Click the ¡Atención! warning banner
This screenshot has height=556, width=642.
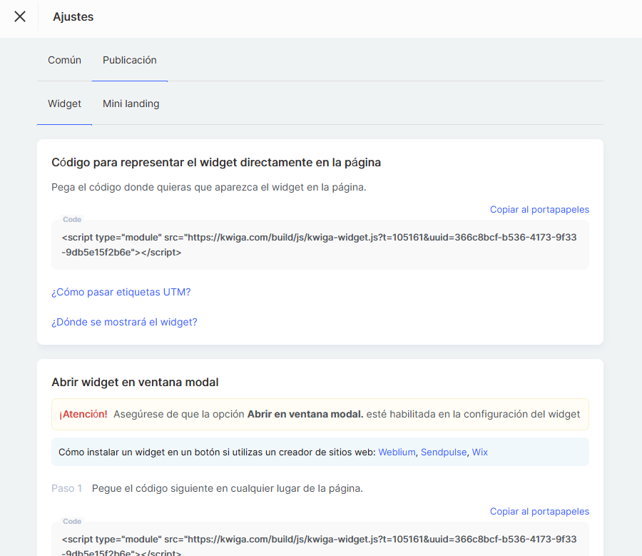320,414
